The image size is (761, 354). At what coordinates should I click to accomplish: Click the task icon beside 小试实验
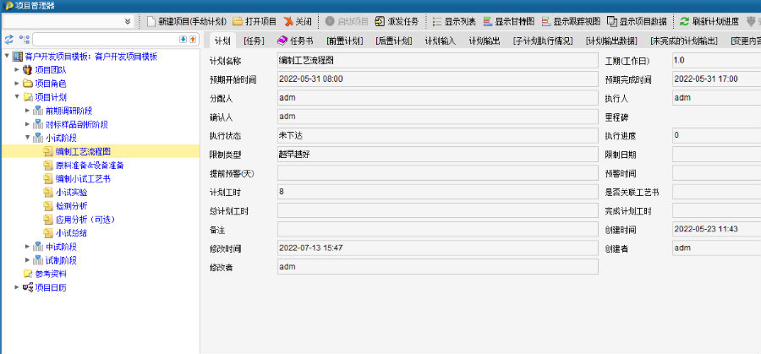[47, 193]
